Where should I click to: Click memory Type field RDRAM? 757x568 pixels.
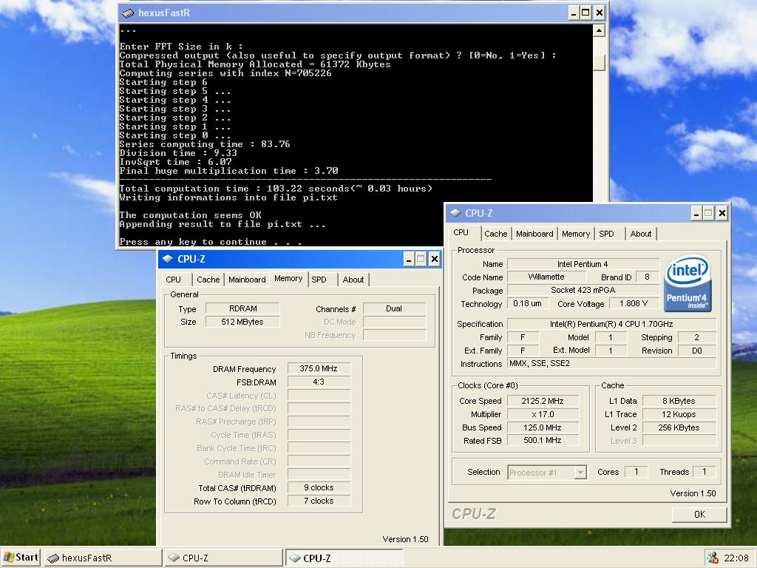(242, 308)
